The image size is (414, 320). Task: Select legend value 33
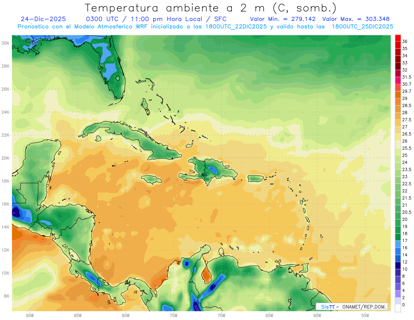[x=405, y=63]
